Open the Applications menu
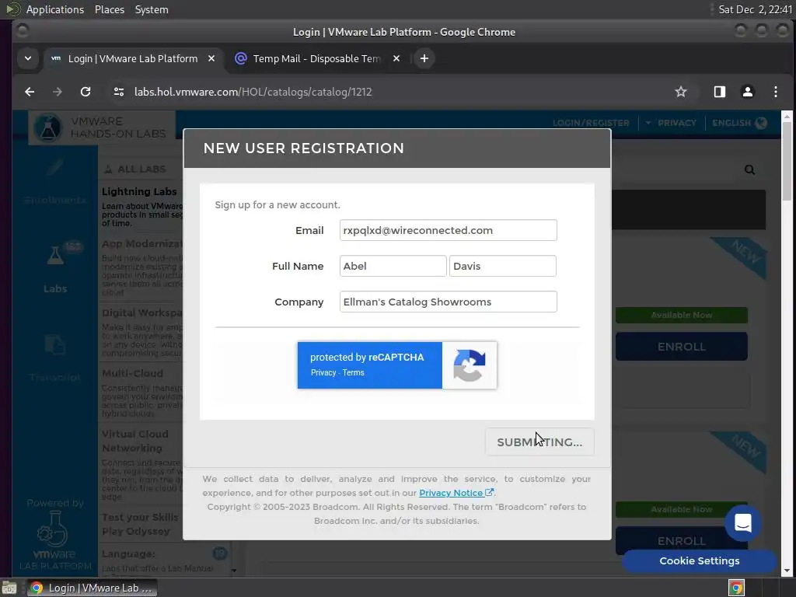Image resolution: width=796 pixels, height=597 pixels. pyautogui.click(x=55, y=9)
